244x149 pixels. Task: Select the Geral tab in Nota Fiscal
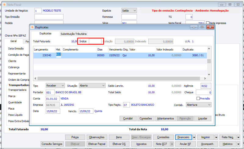[x=13, y=41]
